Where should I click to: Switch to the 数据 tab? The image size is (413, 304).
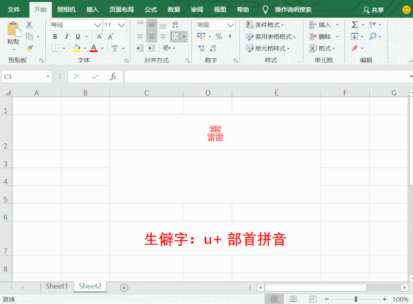(x=174, y=10)
